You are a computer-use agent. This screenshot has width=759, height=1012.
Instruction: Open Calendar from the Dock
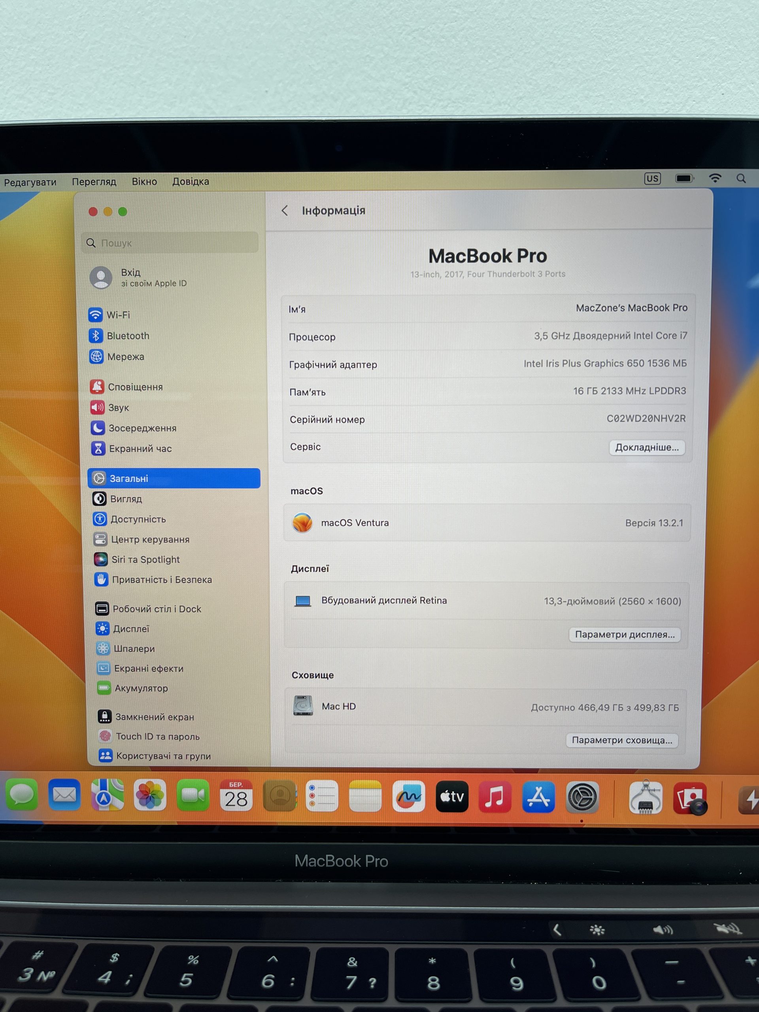click(236, 796)
